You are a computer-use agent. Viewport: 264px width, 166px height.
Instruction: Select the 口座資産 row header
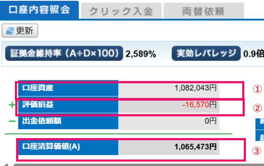[x=69, y=88]
